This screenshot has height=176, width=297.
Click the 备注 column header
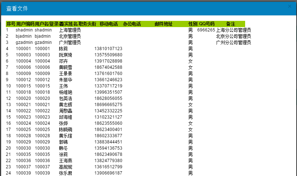point(231,24)
